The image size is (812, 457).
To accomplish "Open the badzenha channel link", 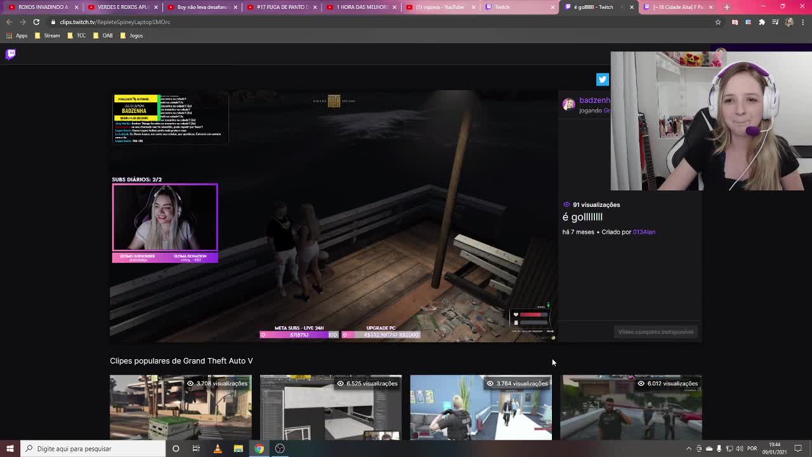I will [x=594, y=100].
